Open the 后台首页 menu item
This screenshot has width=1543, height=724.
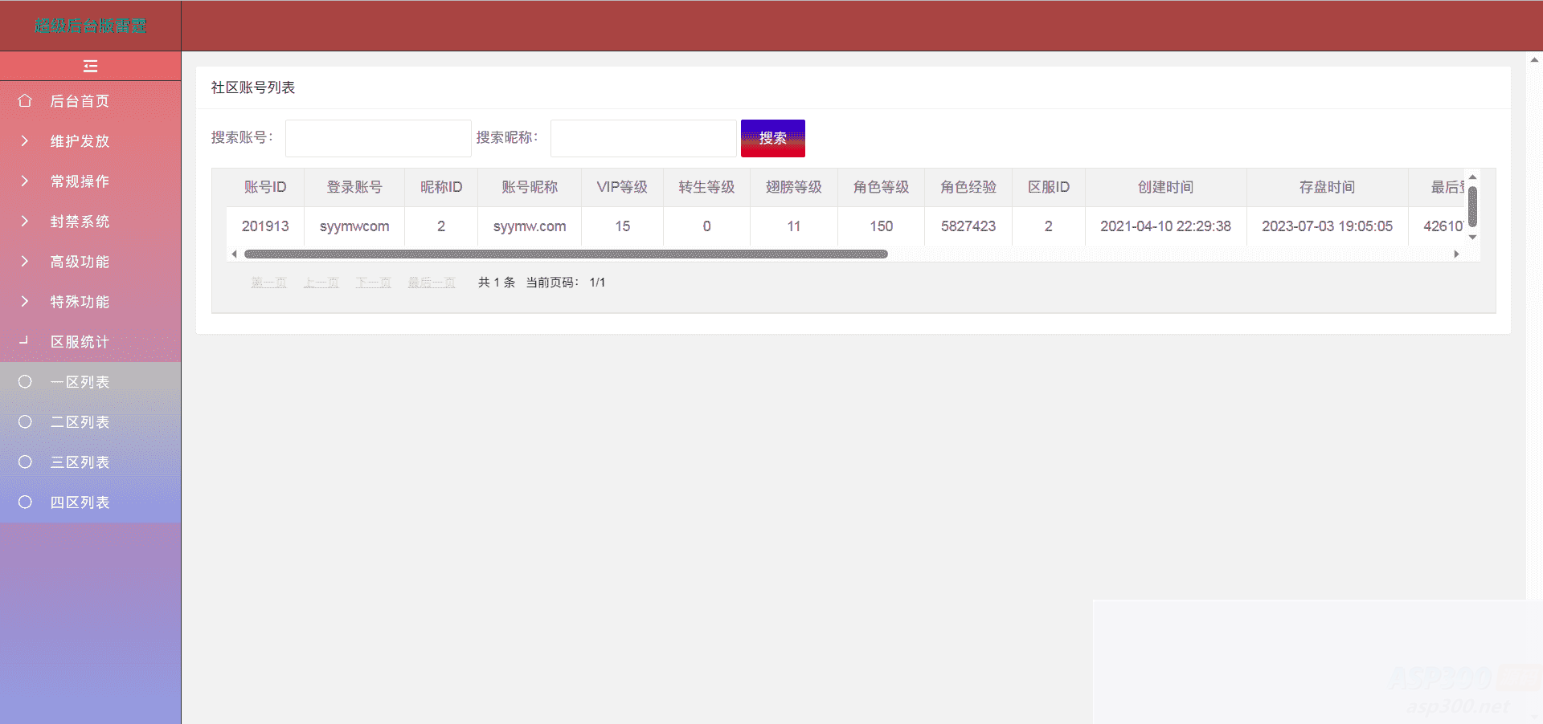tap(80, 100)
